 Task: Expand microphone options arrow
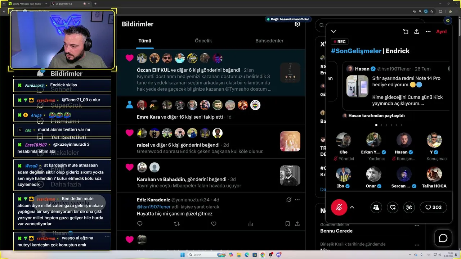click(352, 207)
